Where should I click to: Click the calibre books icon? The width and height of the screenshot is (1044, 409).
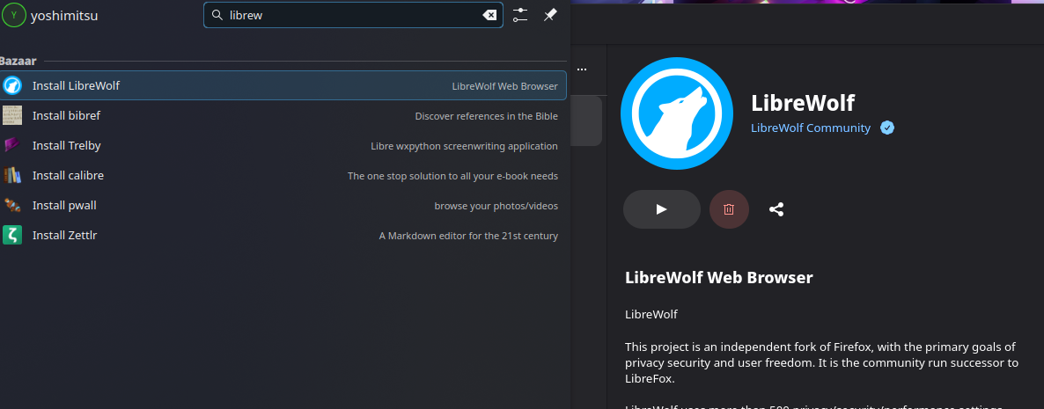point(12,175)
